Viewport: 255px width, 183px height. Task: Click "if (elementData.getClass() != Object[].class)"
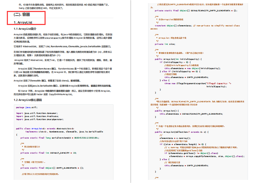pos(191,153)
